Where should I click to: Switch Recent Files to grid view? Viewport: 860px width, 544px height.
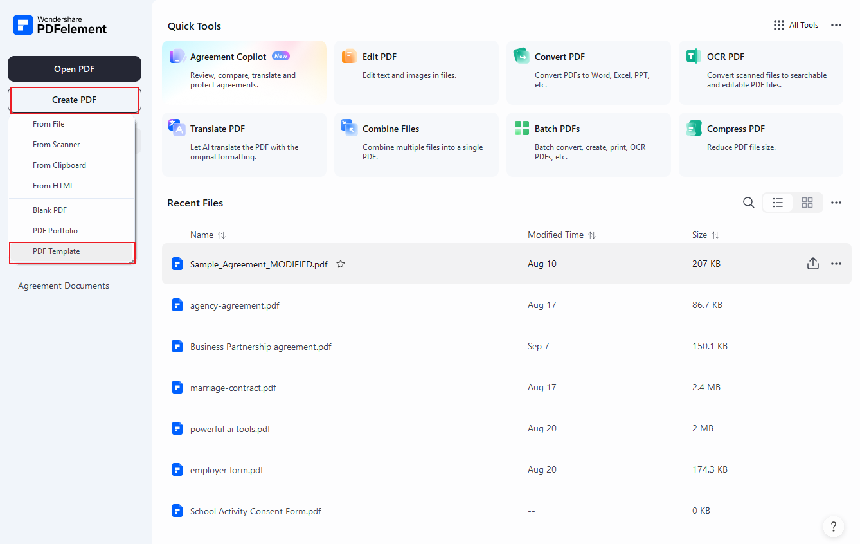[x=807, y=203]
